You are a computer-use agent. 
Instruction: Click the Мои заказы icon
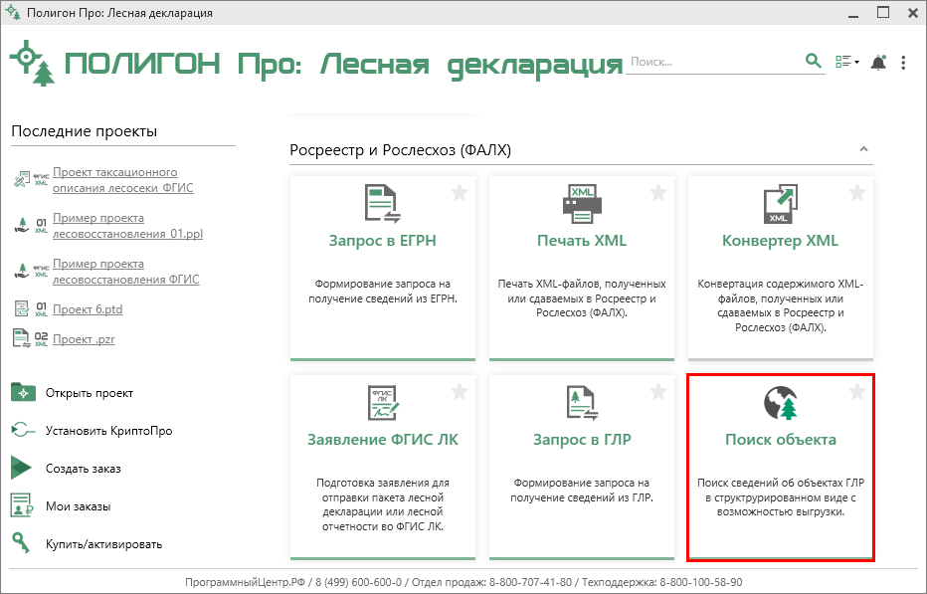(22, 505)
